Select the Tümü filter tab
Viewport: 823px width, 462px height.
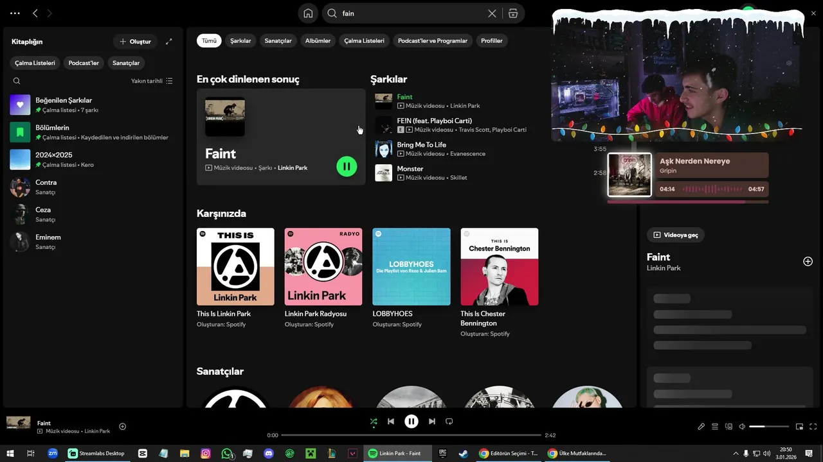point(209,40)
